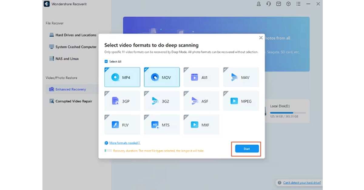The width and height of the screenshot is (364, 190).
Task: Click the Hard Drives and Locations drive icon
Action: [52, 35]
